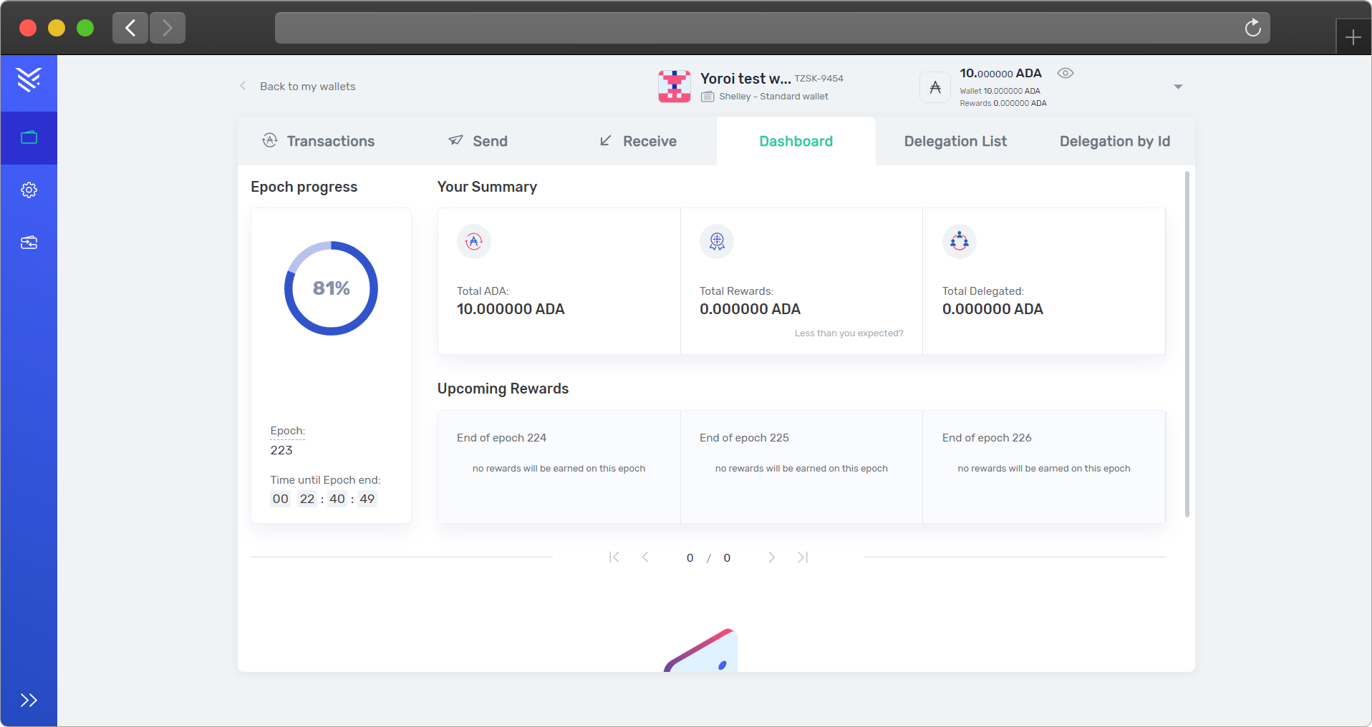Click Back to my wallets link

coord(307,87)
